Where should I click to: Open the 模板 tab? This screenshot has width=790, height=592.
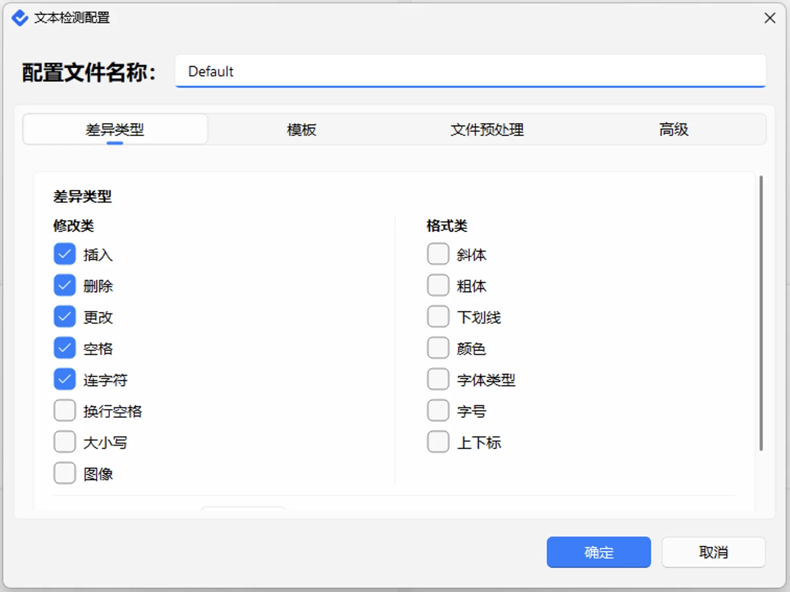pos(302,129)
